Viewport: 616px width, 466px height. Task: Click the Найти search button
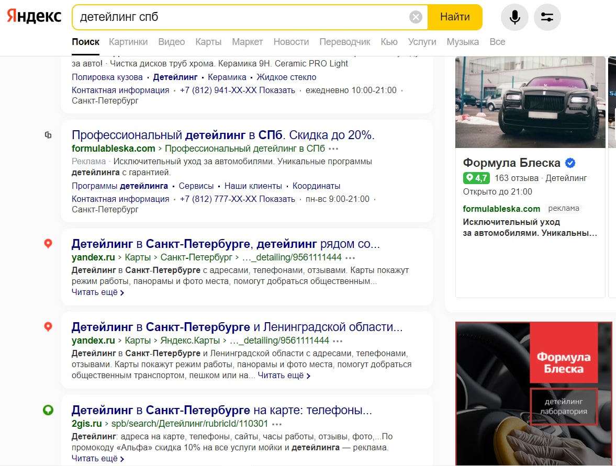(455, 17)
